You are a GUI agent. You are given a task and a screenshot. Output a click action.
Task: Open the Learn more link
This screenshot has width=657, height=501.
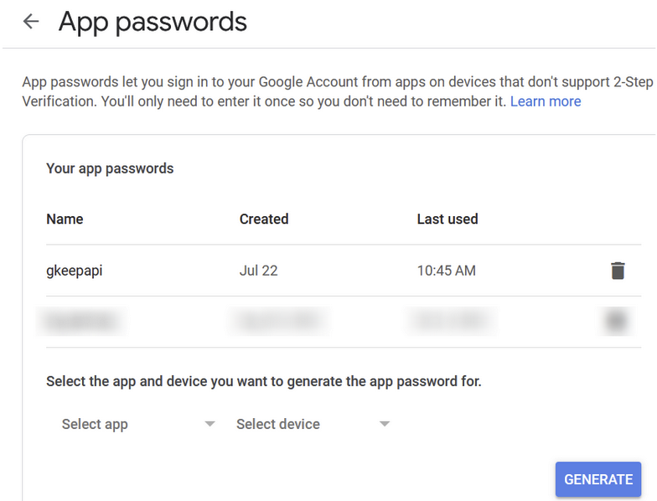point(545,101)
